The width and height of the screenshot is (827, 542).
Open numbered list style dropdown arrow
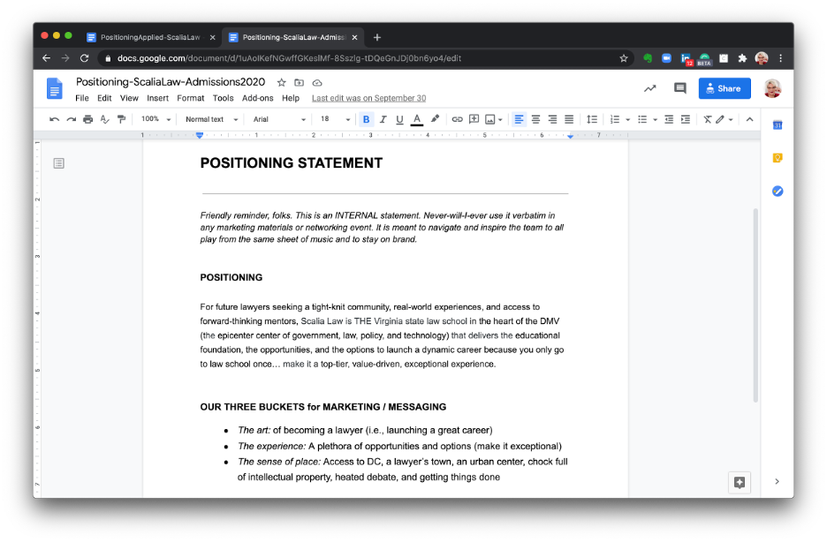coord(627,120)
